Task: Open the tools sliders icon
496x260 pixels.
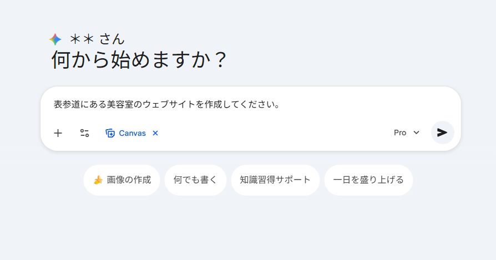Action: [x=84, y=133]
